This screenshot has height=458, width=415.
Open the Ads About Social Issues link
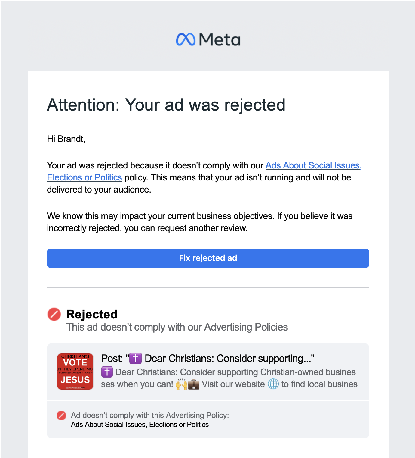pyautogui.click(x=313, y=165)
